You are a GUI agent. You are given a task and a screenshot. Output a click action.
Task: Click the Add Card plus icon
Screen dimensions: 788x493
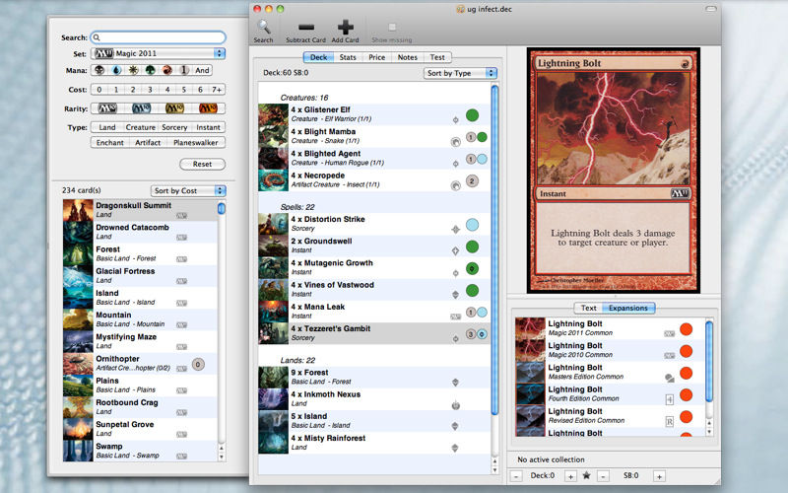pyautogui.click(x=346, y=28)
